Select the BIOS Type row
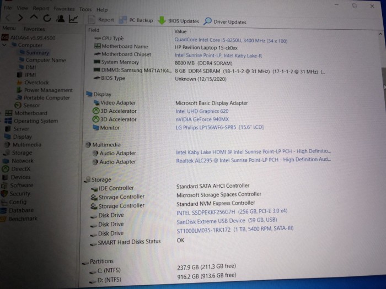 pyautogui.click(x=160, y=78)
